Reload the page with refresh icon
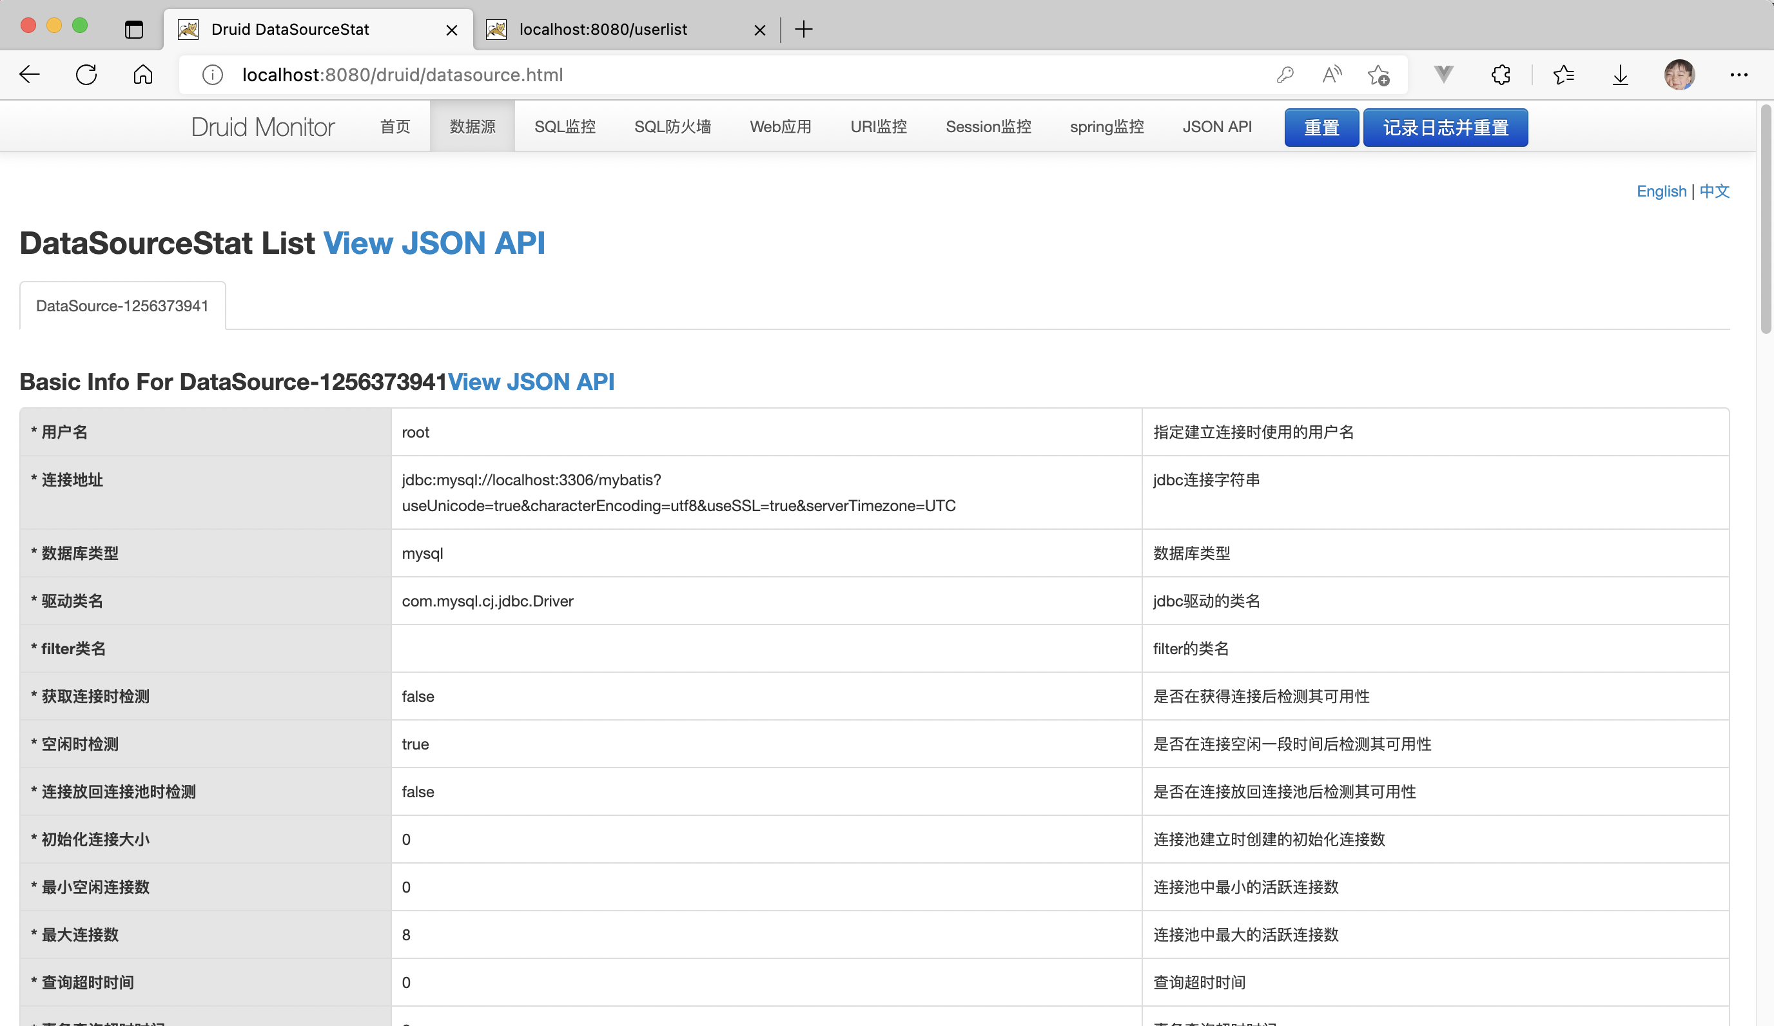 (86, 75)
